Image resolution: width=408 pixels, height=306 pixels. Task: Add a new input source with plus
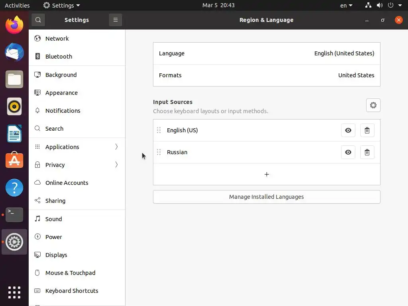tap(267, 174)
